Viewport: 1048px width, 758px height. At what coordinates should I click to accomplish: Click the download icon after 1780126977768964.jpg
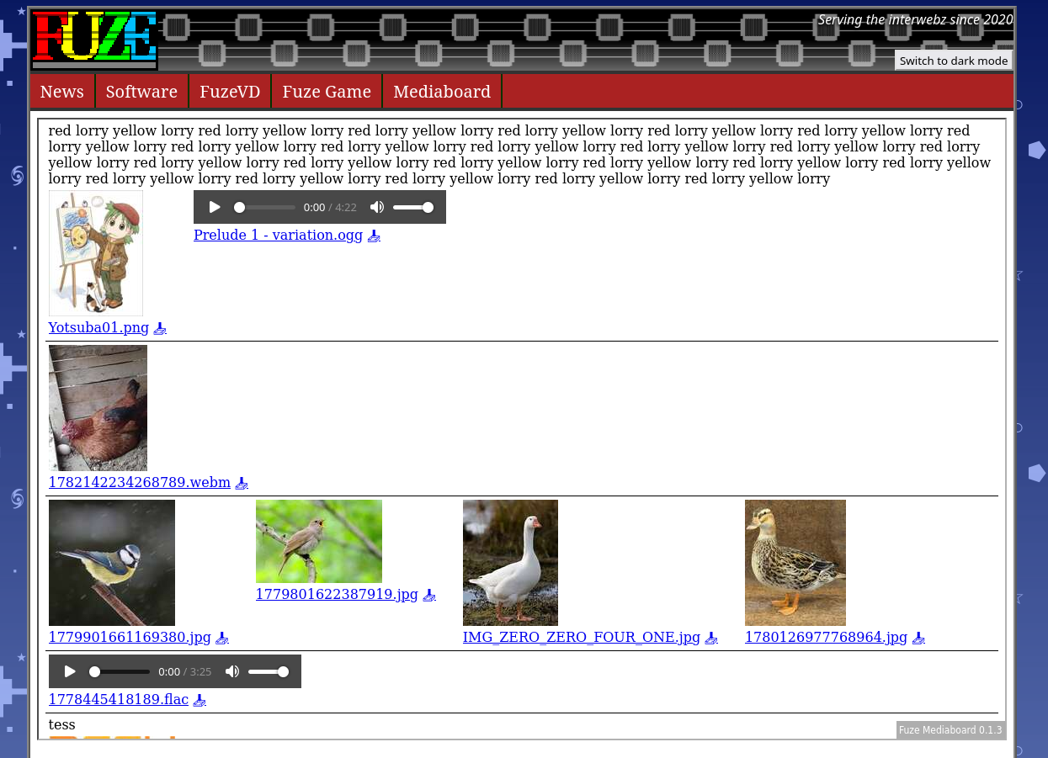coord(918,639)
